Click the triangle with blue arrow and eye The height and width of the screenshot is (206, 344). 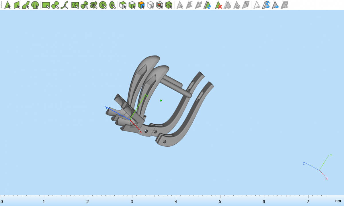[x=266, y=5]
